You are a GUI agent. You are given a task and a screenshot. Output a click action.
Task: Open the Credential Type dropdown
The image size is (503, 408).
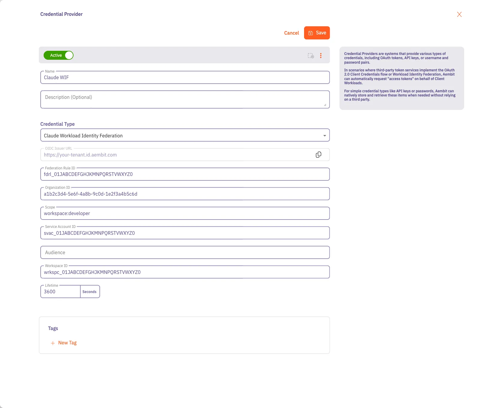(185, 135)
